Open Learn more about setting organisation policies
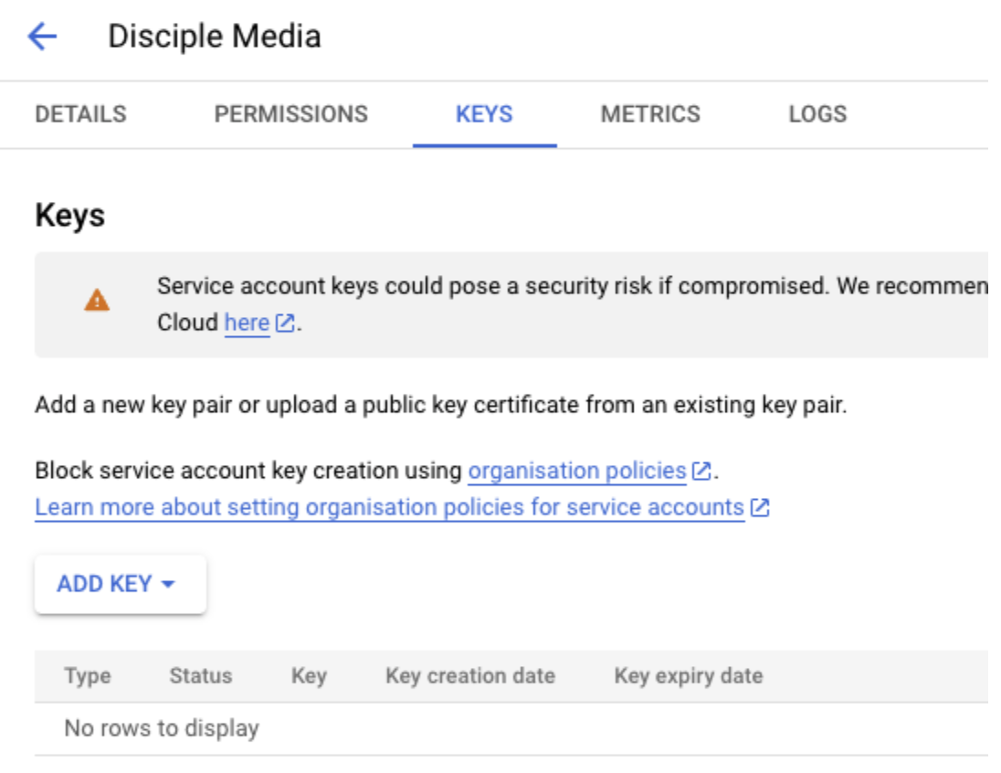Viewport: 1001px width, 773px height. [389, 508]
